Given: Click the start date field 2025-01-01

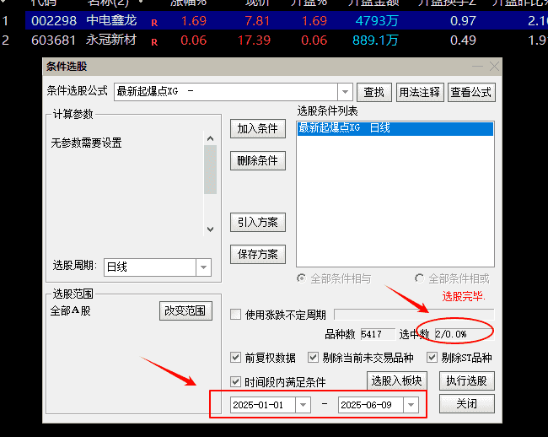Looking at the screenshot, I should 263,405.
